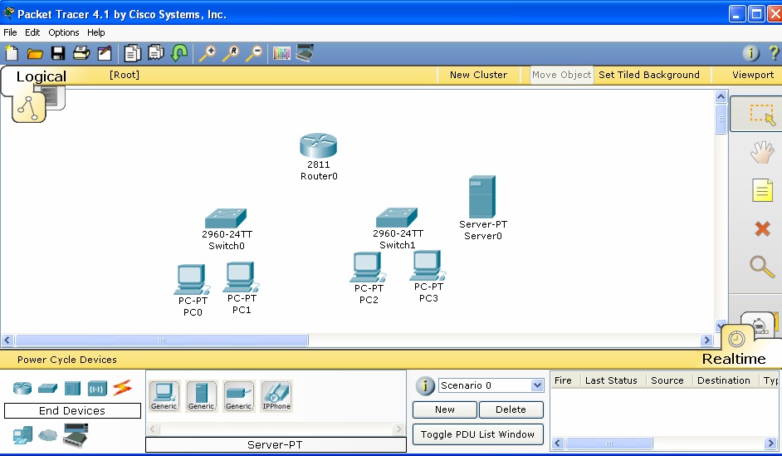This screenshot has width=782, height=456.
Task: Switch to the Logical workspace tab
Action: tap(41, 76)
